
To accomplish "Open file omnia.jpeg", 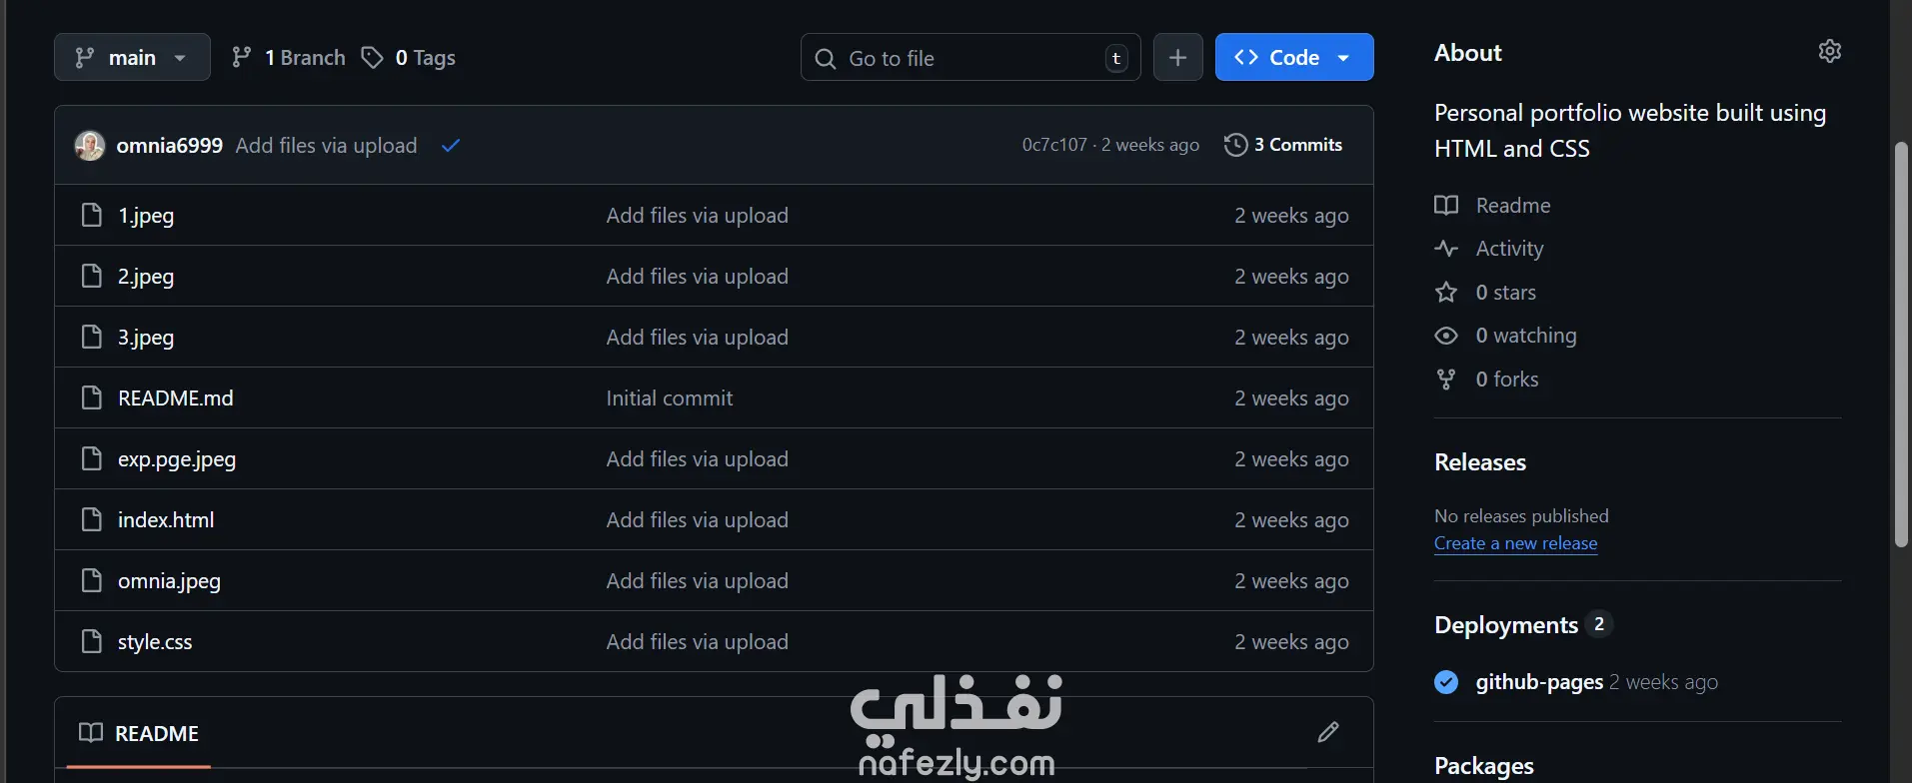I will tap(169, 581).
